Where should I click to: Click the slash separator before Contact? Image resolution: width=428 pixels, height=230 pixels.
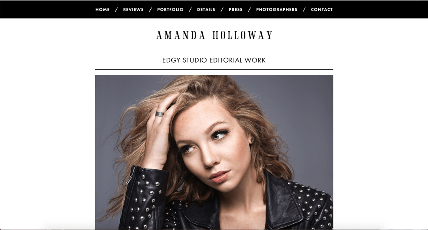point(304,10)
